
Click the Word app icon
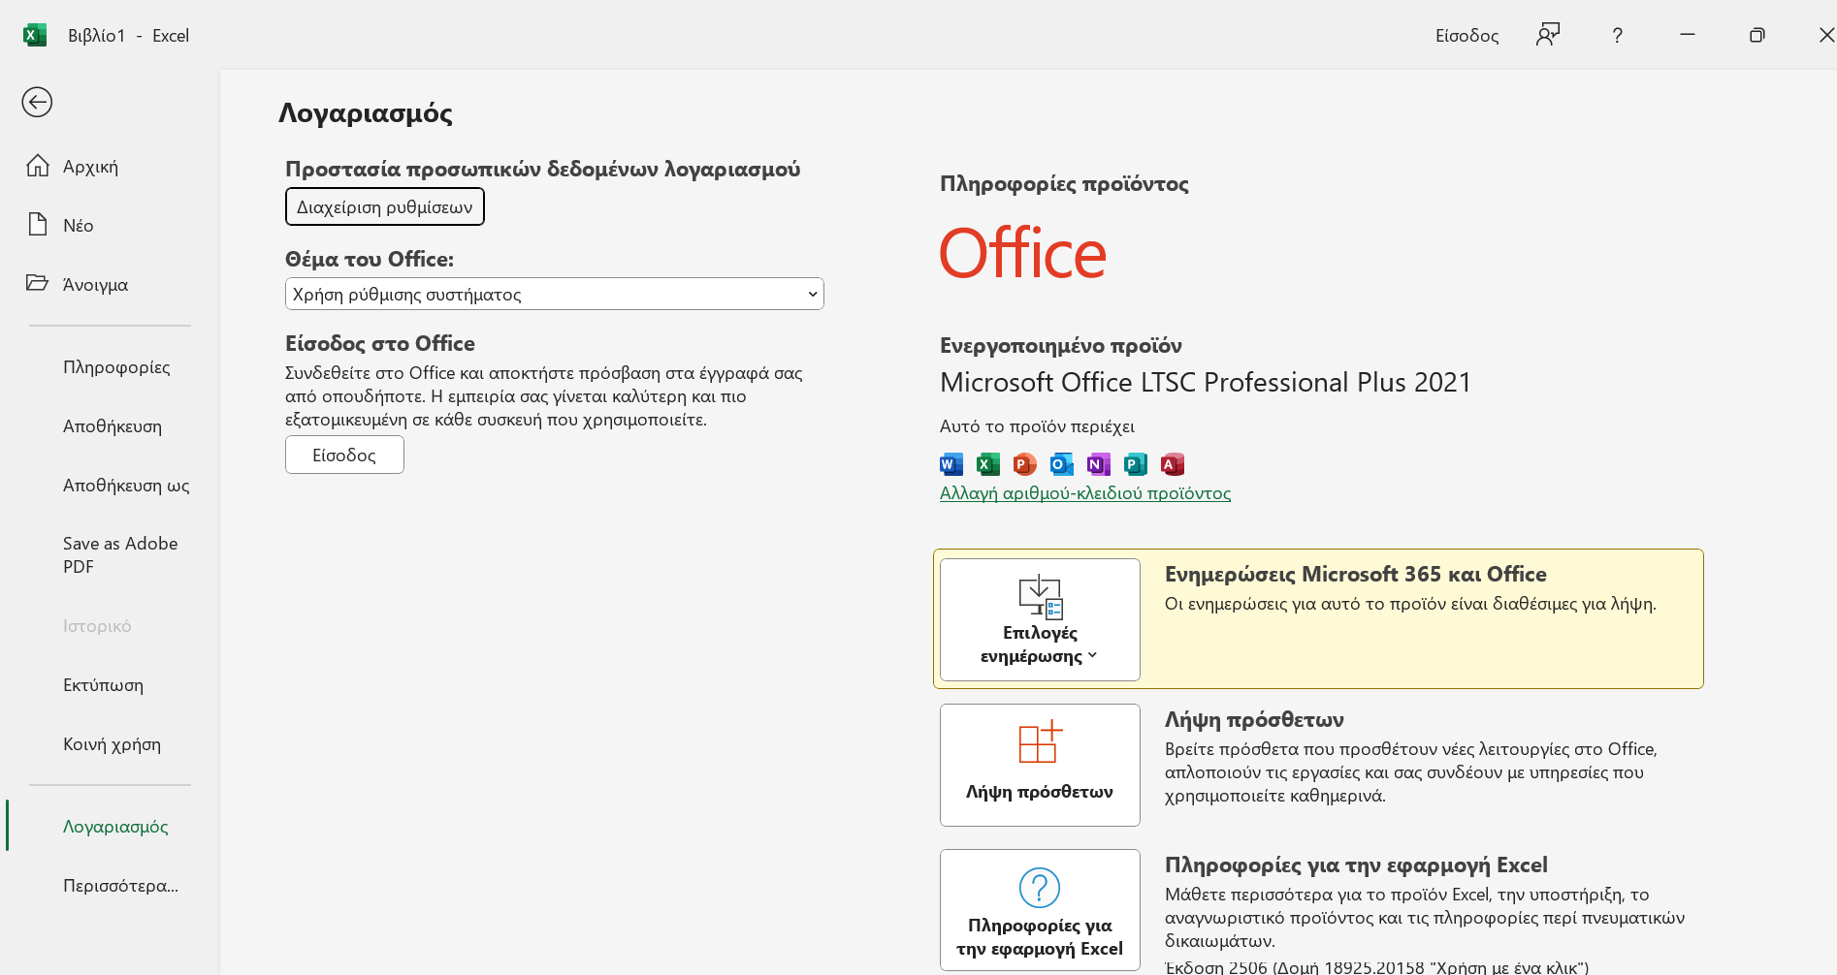pyautogui.click(x=951, y=464)
